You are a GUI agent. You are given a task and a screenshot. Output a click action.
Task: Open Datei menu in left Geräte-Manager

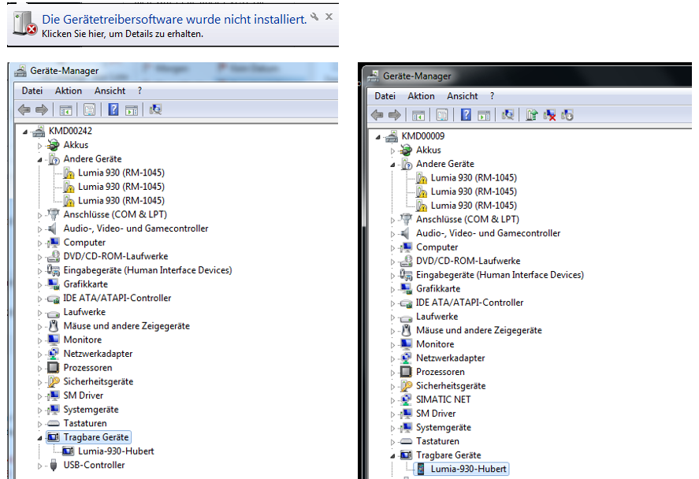[32, 91]
